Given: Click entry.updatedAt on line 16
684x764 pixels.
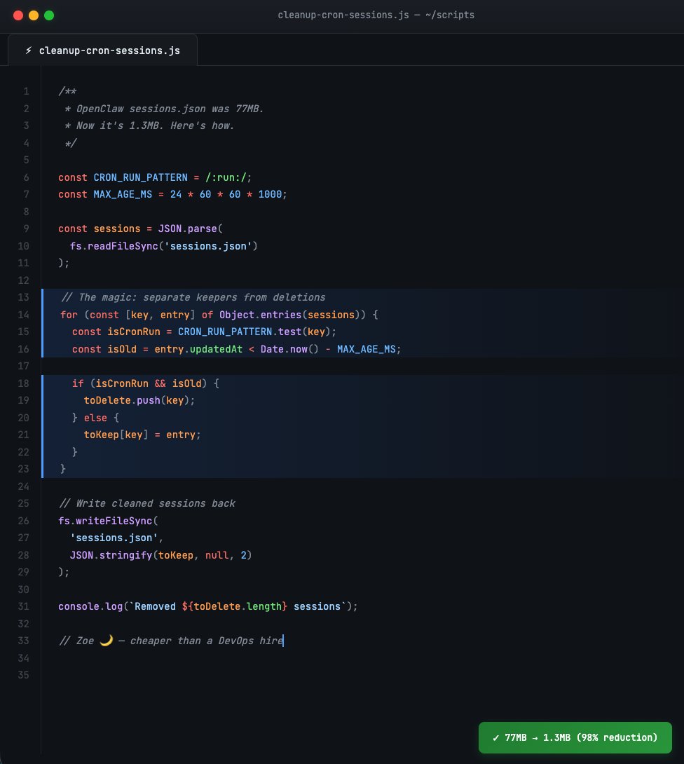Looking at the screenshot, I should tap(198, 349).
